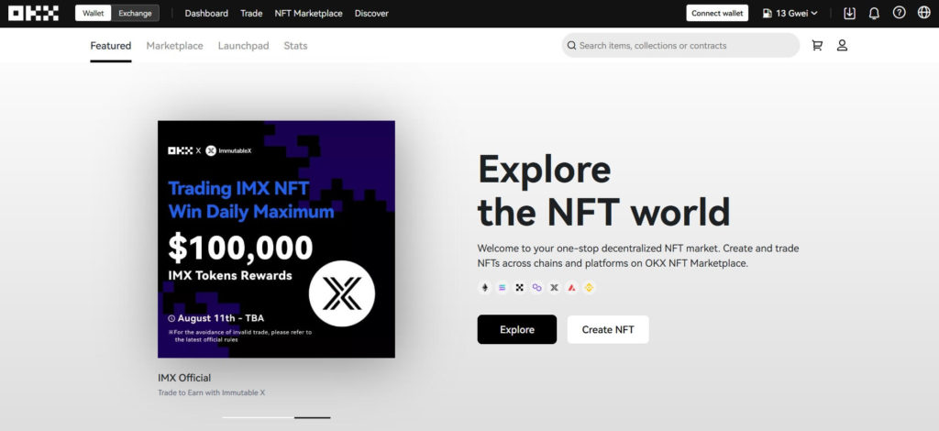Screen dimensions: 939x431
Task: Click the Immutable X chain icon
Action: pyautogui.click(x=554, y=288)
